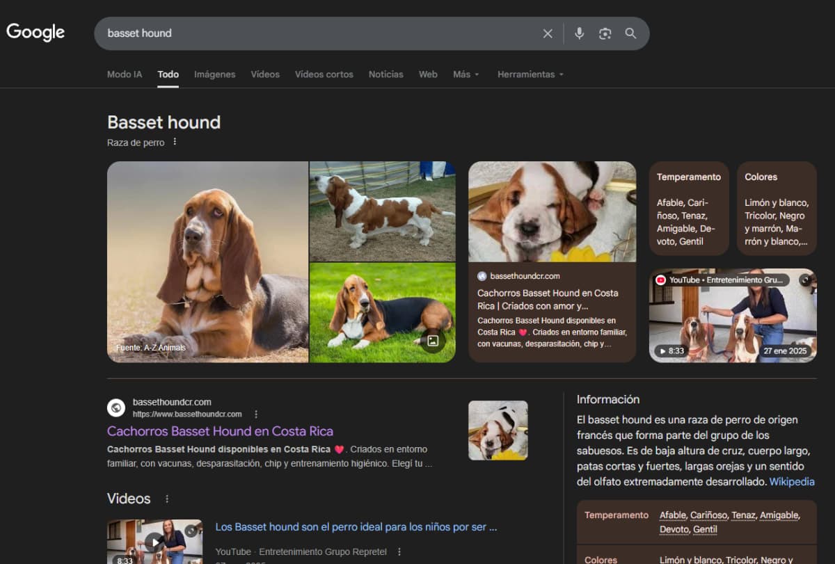Switch to the Vídeos tab
The width and height of the screenshot is (835, 564).
click(x=265, y=74)
